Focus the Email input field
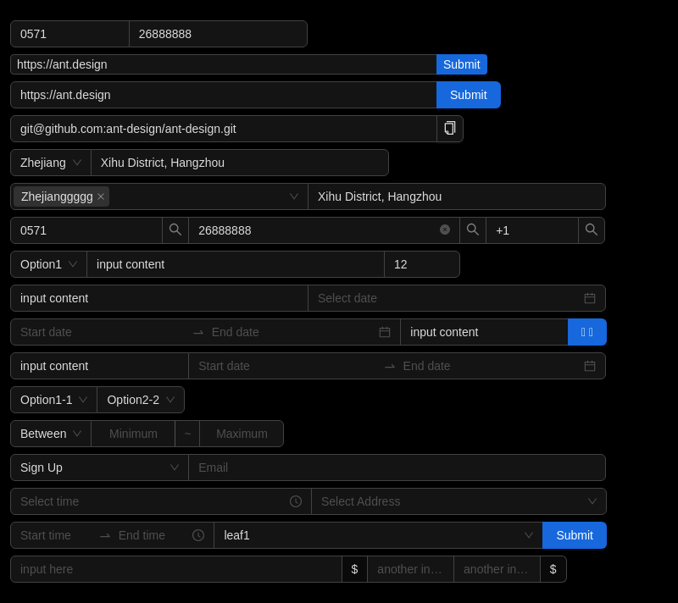 click(x=397, y=467)
